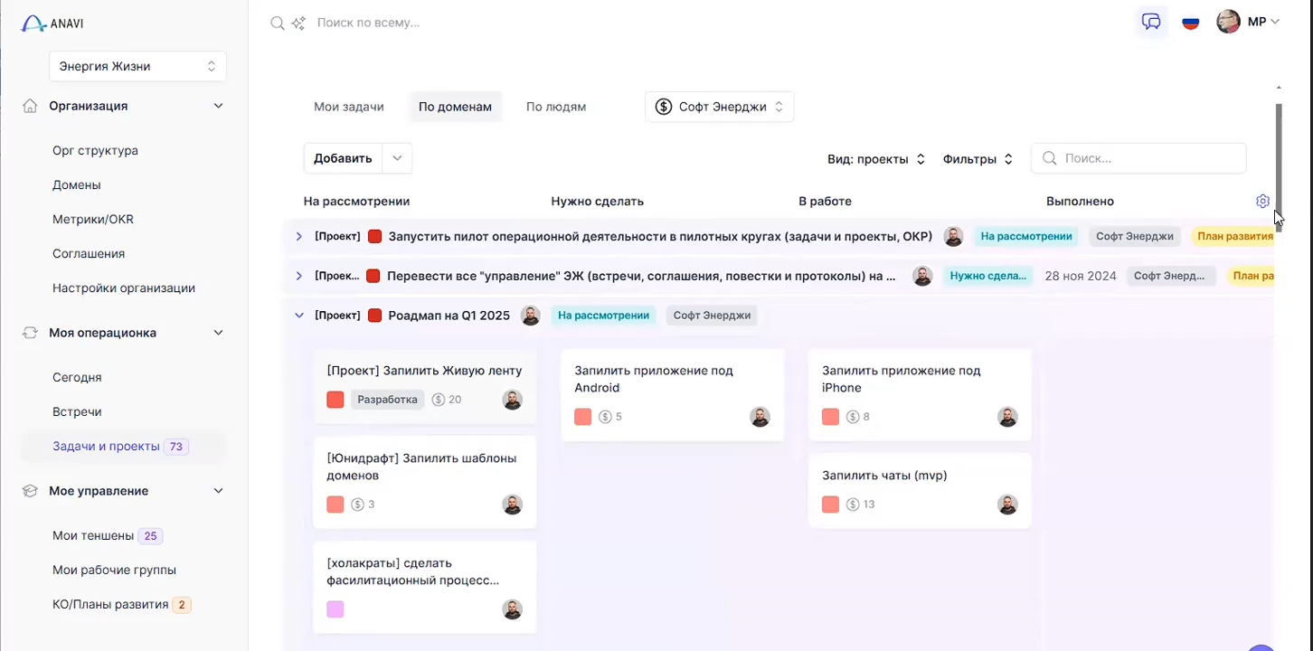Switch to the Мои задачи tab

click(349, 107)
